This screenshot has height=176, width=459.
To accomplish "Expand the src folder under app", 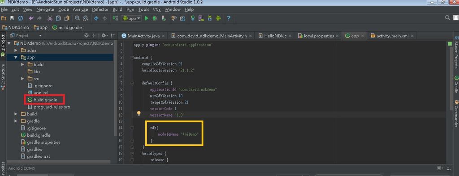I will coord(22,79).
